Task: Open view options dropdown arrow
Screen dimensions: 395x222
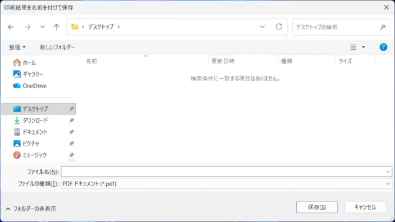Action: click(363, 47)
